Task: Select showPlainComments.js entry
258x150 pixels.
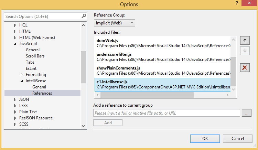Action: [x=163, y=71]
